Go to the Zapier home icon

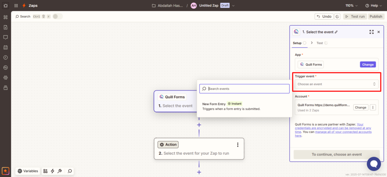click(5, 5)
